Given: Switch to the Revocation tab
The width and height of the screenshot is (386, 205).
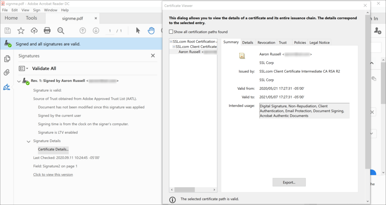Looking at the screenshot, I should click(266, 43).
